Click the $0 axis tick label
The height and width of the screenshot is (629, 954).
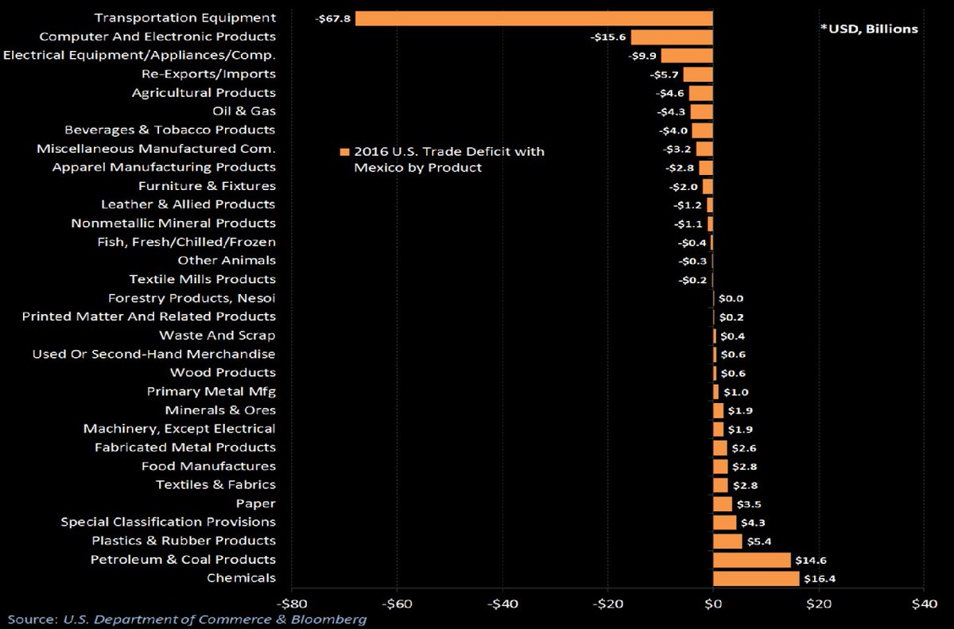click(x=713, y=603)
